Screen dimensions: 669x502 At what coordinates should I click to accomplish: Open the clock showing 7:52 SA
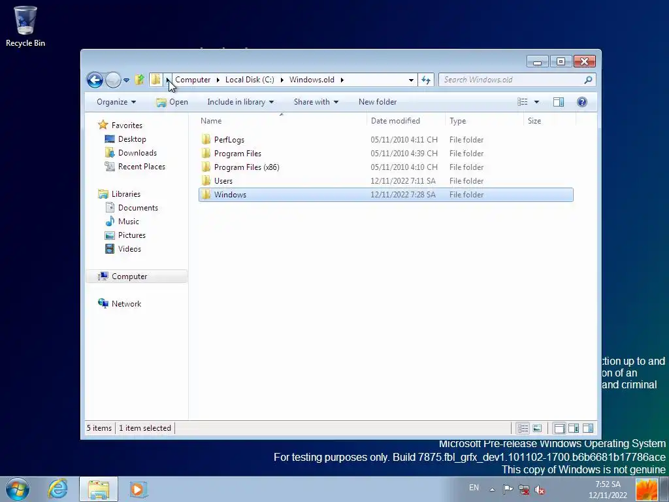(608, 490)
